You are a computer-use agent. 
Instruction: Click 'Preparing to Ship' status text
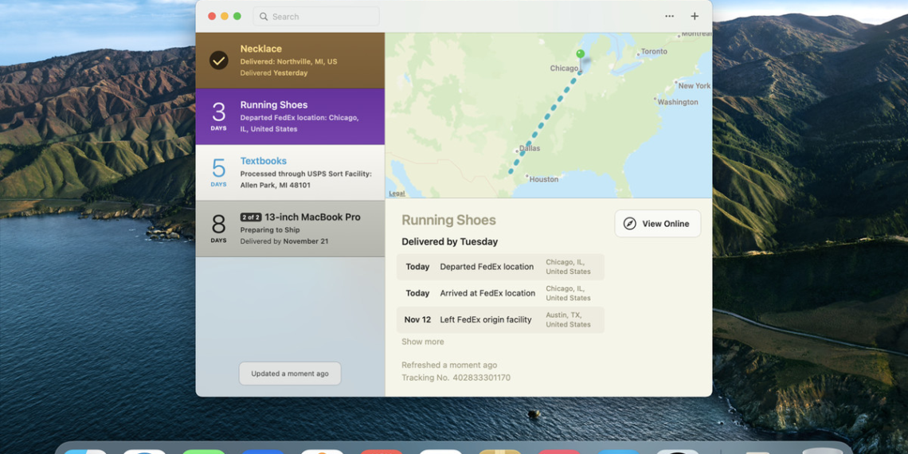tap(270, 230)
